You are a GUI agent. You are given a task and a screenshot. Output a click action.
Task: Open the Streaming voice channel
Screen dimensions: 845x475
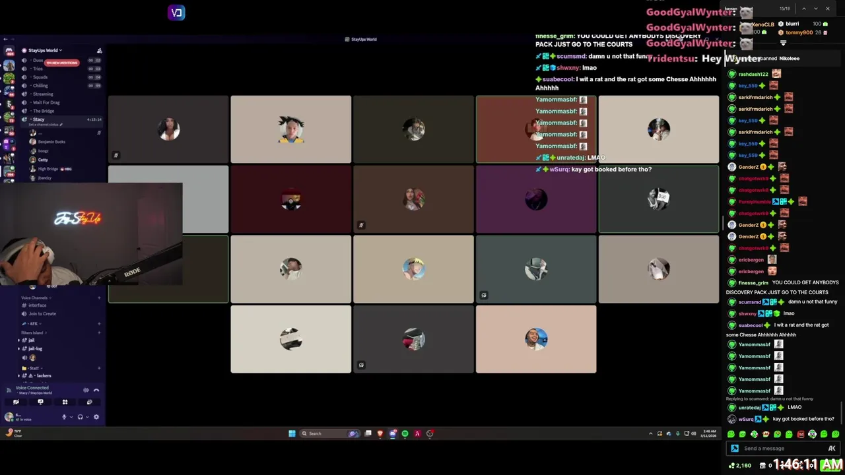(x=43, y=94)
